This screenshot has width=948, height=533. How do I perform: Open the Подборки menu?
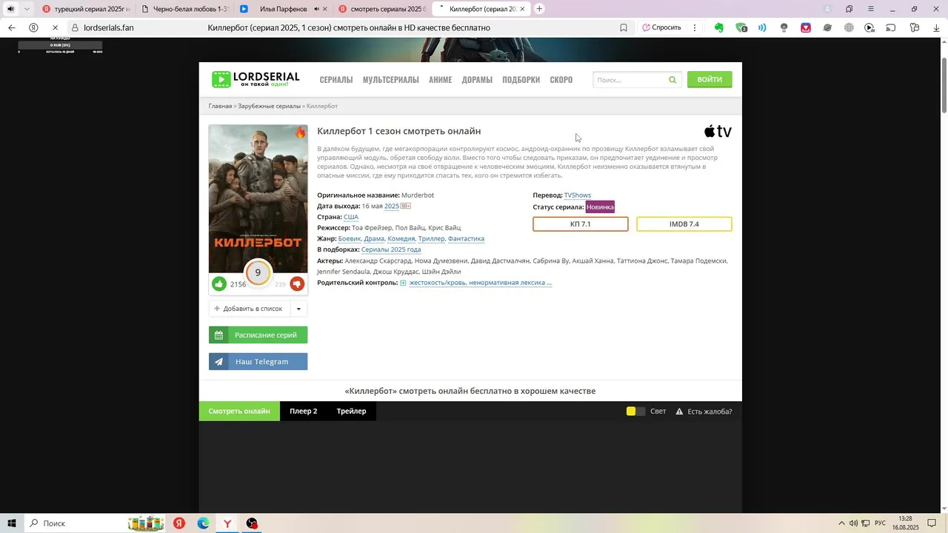click(521, 80)
